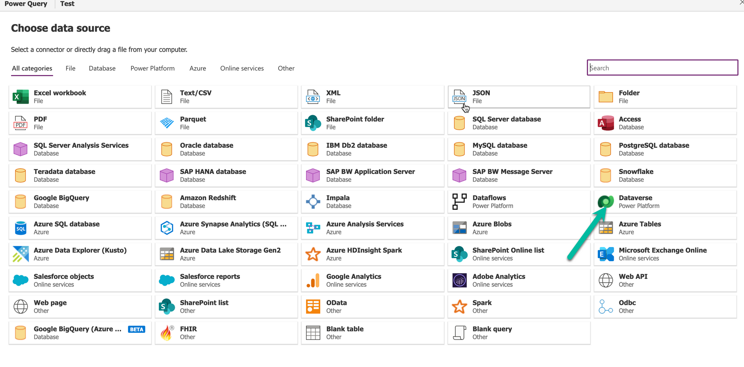The height and width of the screenshot is (367, 744).
Task: Pick the SQL Server Analysis Services icon
Action: point(20,149)
